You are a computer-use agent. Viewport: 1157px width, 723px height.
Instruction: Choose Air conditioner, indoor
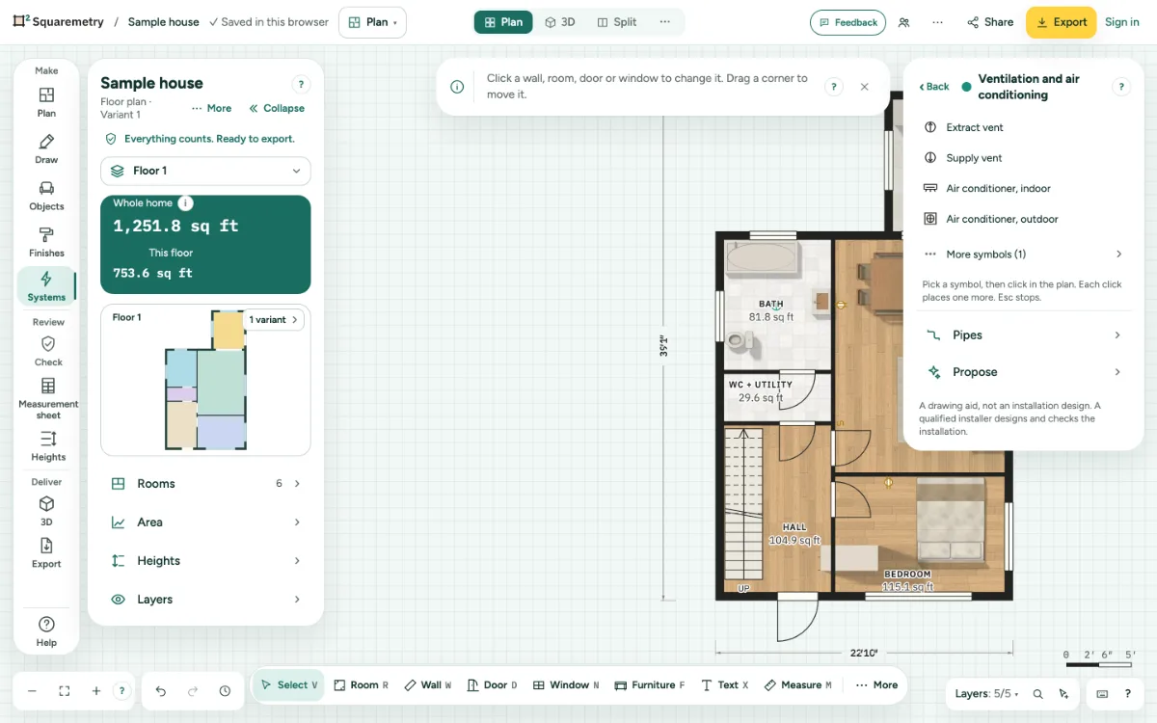tap(1023, 189)
